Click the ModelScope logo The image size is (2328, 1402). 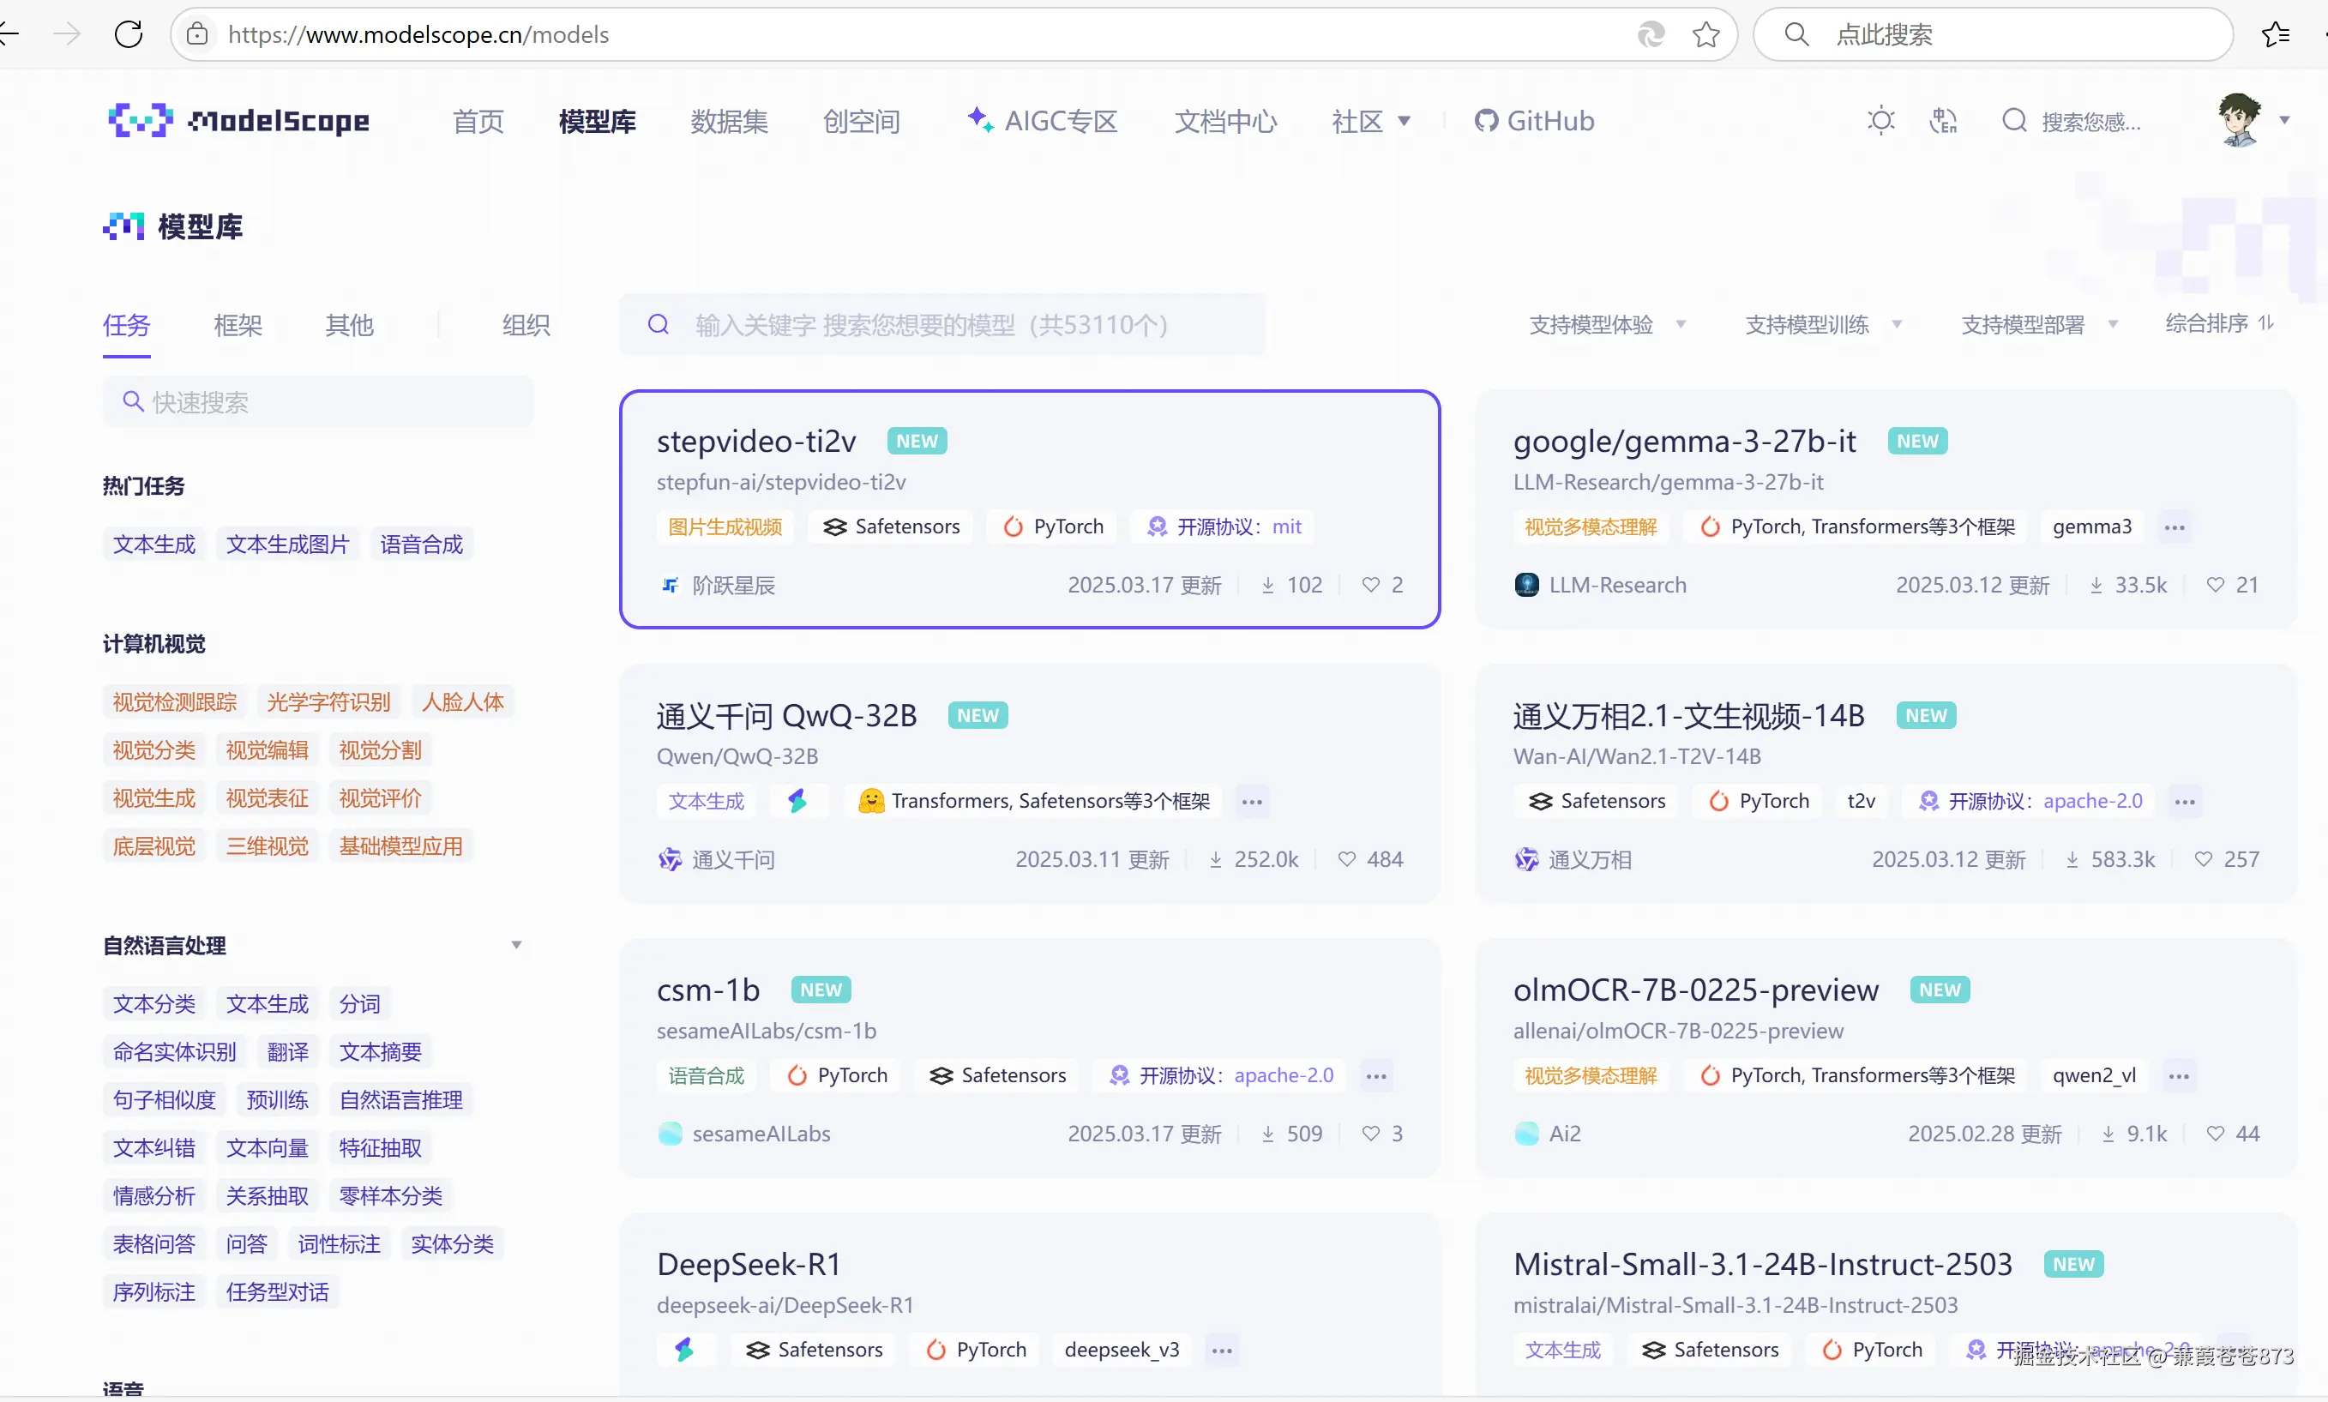tap(239, 121)
